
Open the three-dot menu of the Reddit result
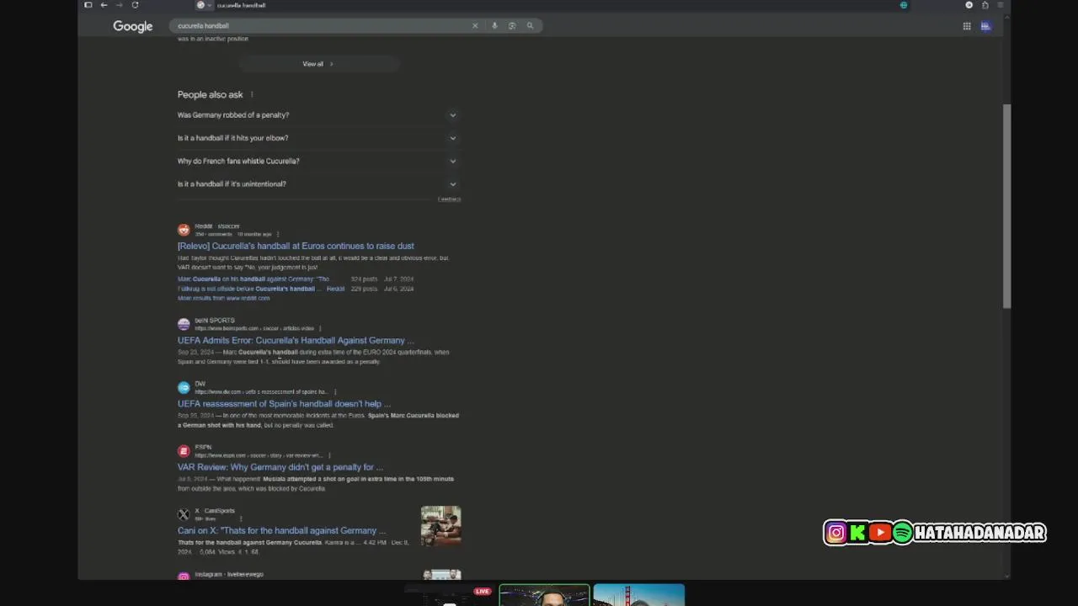tap(278, 234)
